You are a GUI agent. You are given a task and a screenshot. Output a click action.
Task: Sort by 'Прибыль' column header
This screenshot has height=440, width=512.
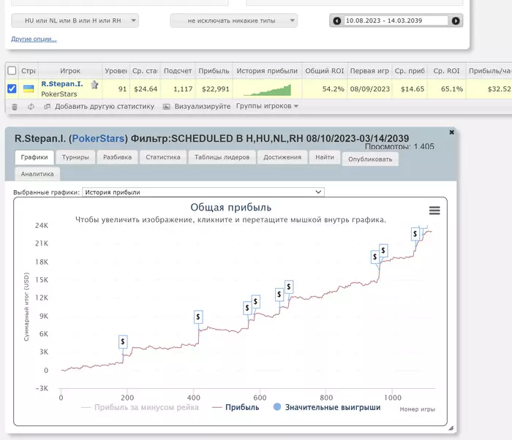[214, 71]
